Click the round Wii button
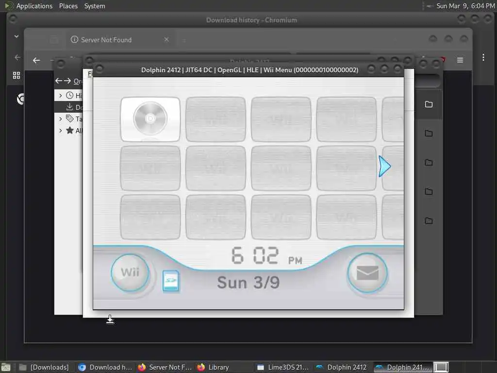This screenshot has height=373, width=497. 130,272
